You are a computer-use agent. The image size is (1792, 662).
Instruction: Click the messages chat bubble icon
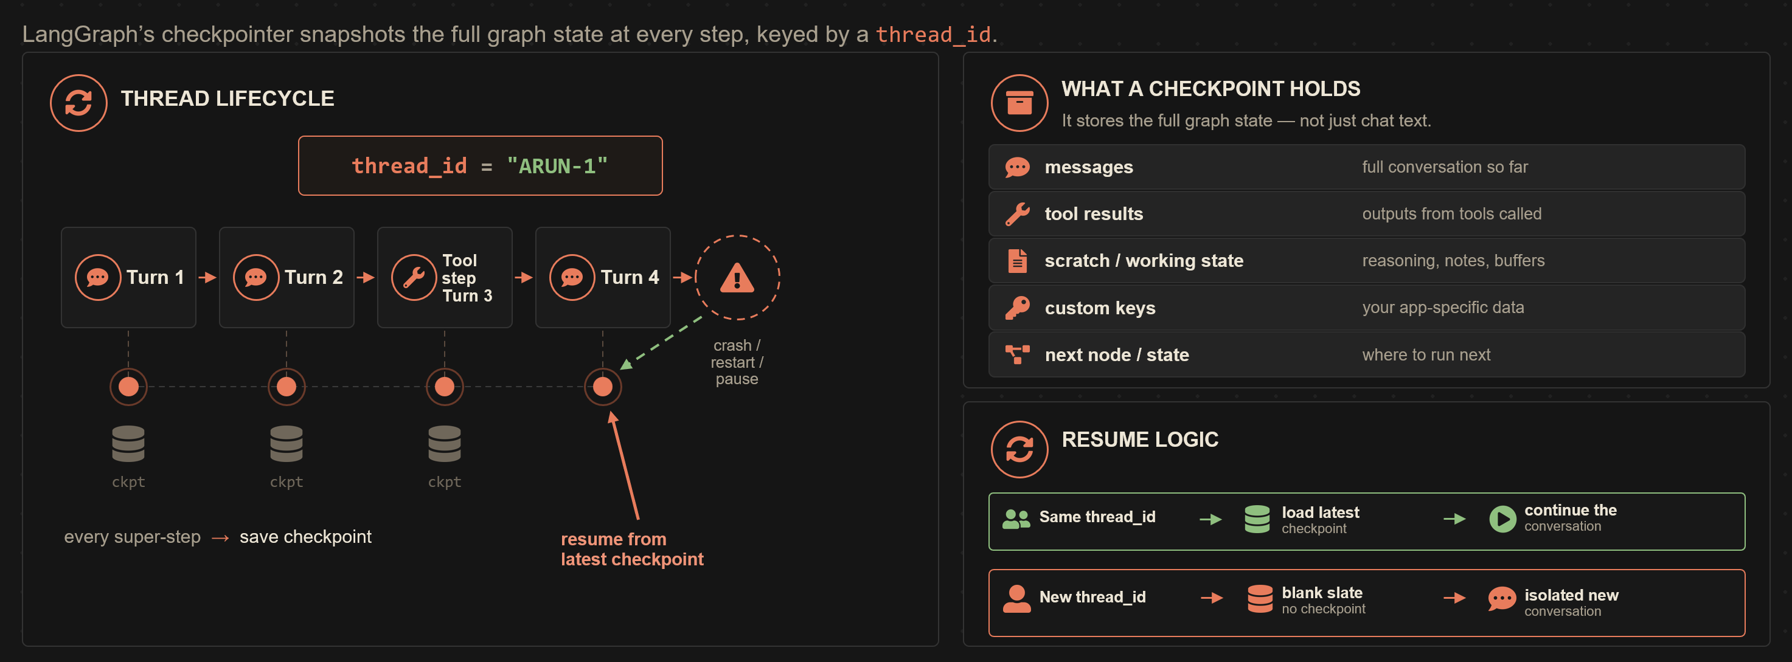click(1017, 168)
